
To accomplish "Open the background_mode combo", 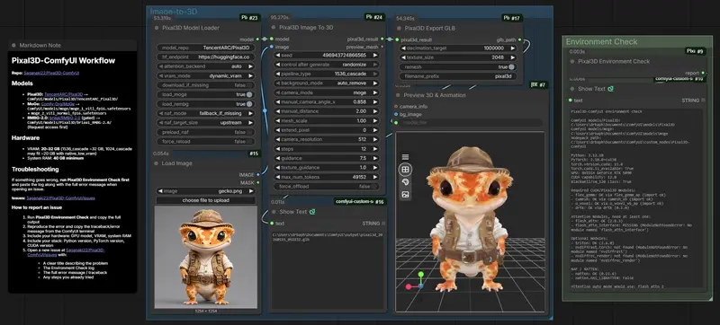I will (327, 83).
